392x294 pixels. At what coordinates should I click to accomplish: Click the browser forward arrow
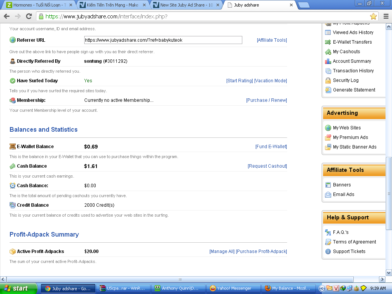18,16
